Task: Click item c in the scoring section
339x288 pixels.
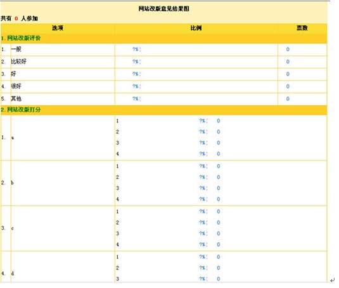Action: pos(12,228)
